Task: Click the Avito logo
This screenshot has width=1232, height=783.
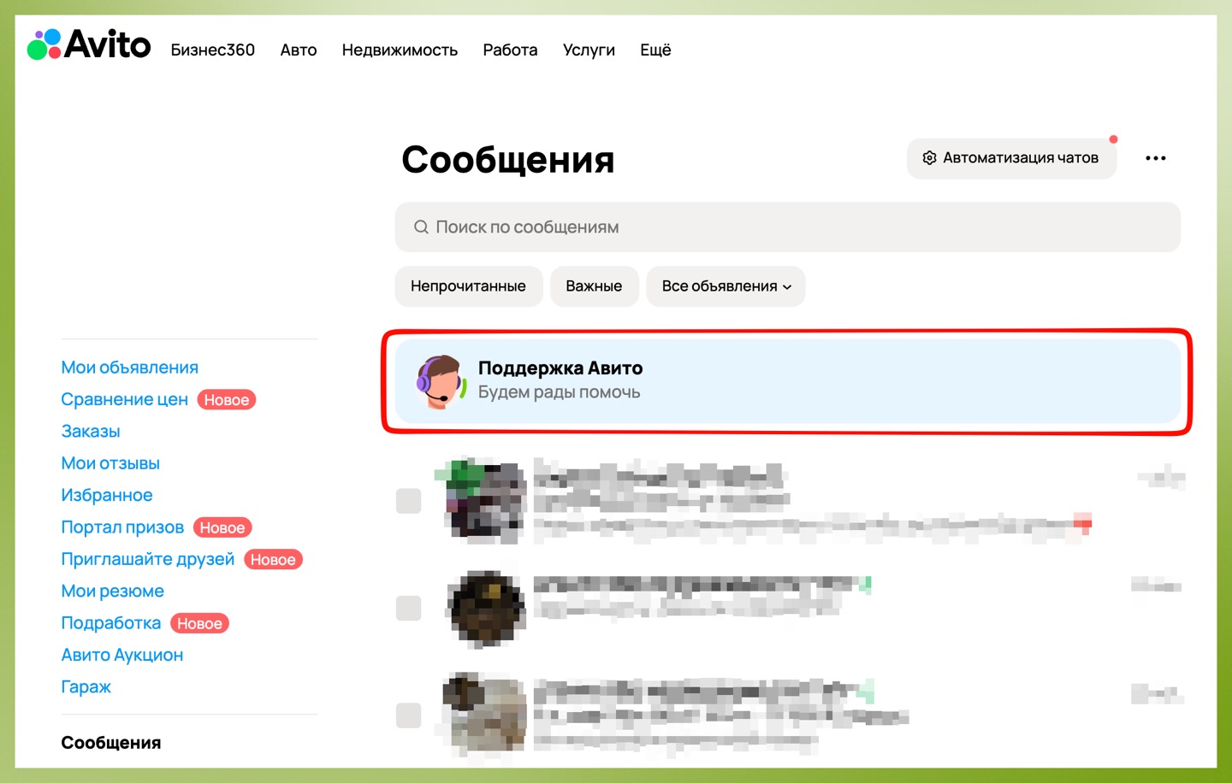Action: coord(89,44)
